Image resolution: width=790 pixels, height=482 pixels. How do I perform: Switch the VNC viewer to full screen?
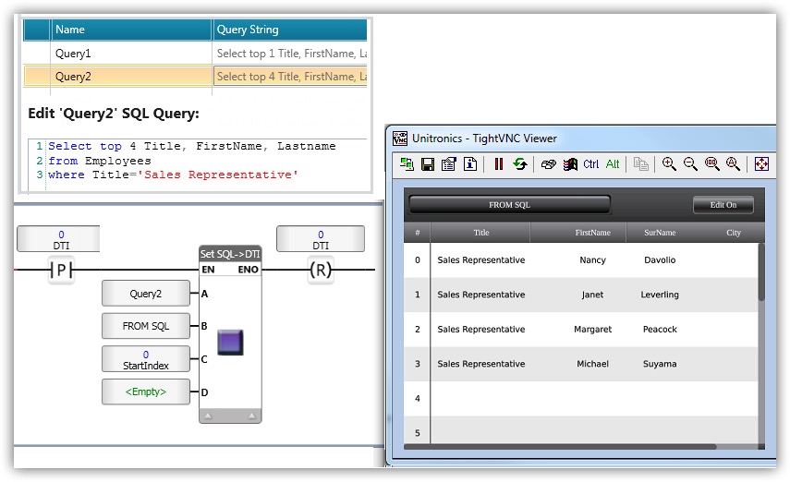(761, 164)
